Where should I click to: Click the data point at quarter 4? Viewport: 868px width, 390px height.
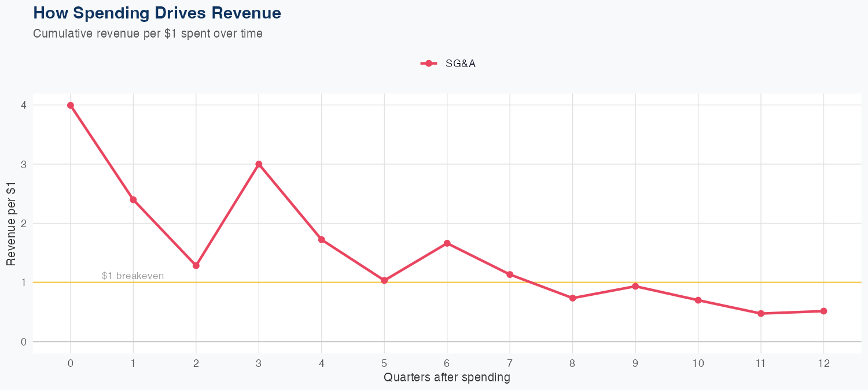pos(322,240)
